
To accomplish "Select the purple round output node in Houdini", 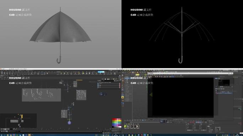I will (69, 123).
